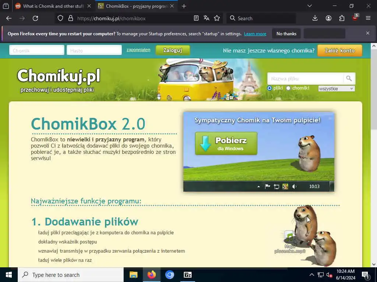Image resolution: width=377 pixels, height=282 pixels.
Task: Go back to the previous page
Action: pos(9,18)
